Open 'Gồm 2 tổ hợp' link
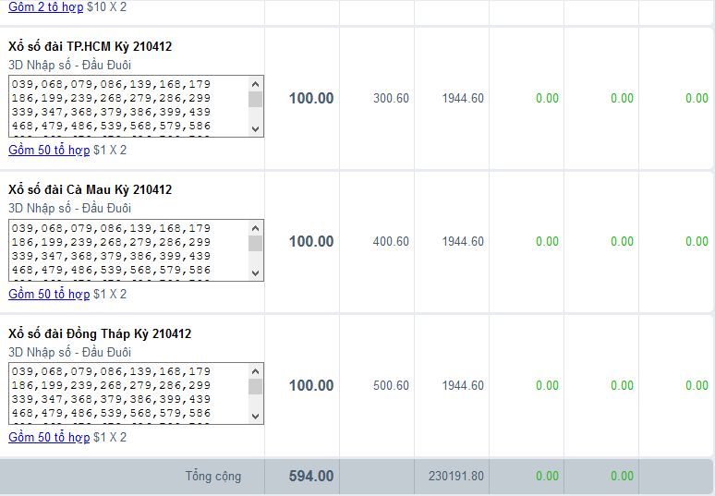The width and height of the screenshot is (715, 496). point(43,6)
